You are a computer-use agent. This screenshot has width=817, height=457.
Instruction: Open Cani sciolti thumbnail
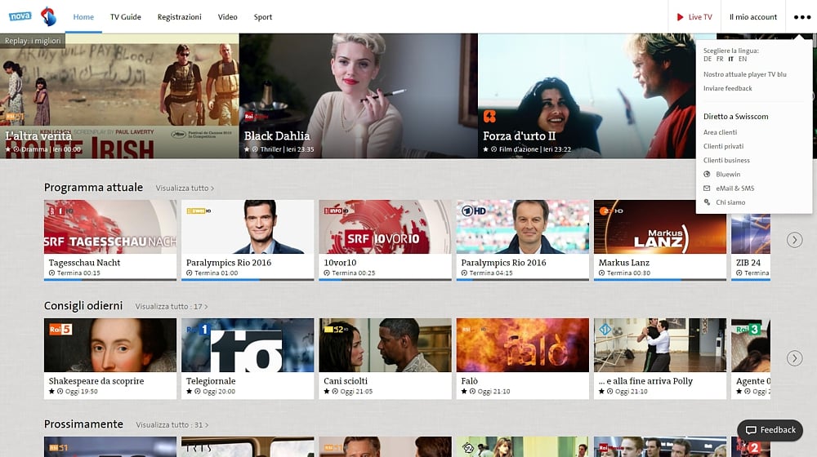pos(385,345)
